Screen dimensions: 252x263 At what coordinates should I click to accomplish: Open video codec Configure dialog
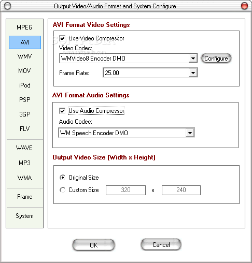point(216,59)
